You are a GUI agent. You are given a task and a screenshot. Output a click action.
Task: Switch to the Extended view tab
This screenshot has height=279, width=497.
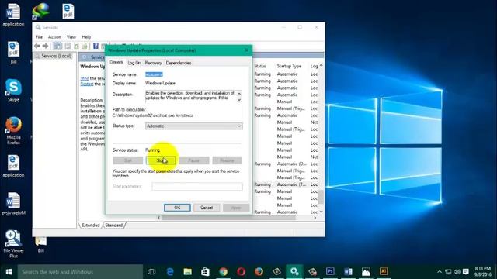coord(91,225)
